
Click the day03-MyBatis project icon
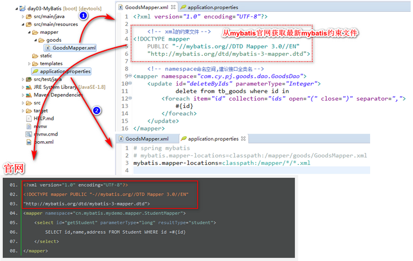point(23,8)
